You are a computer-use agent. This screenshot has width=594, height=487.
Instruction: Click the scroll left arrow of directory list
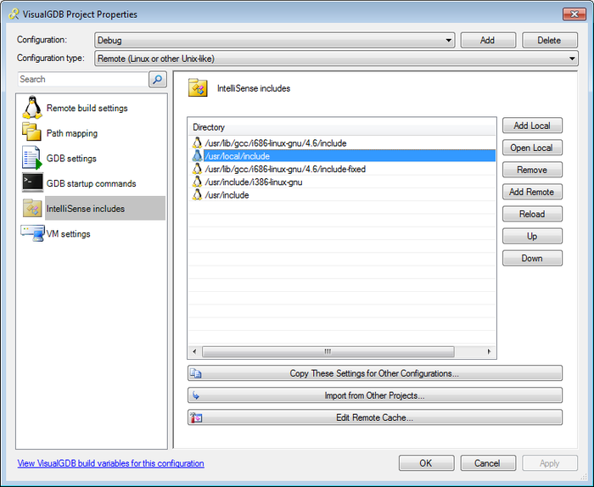[194, 351]
